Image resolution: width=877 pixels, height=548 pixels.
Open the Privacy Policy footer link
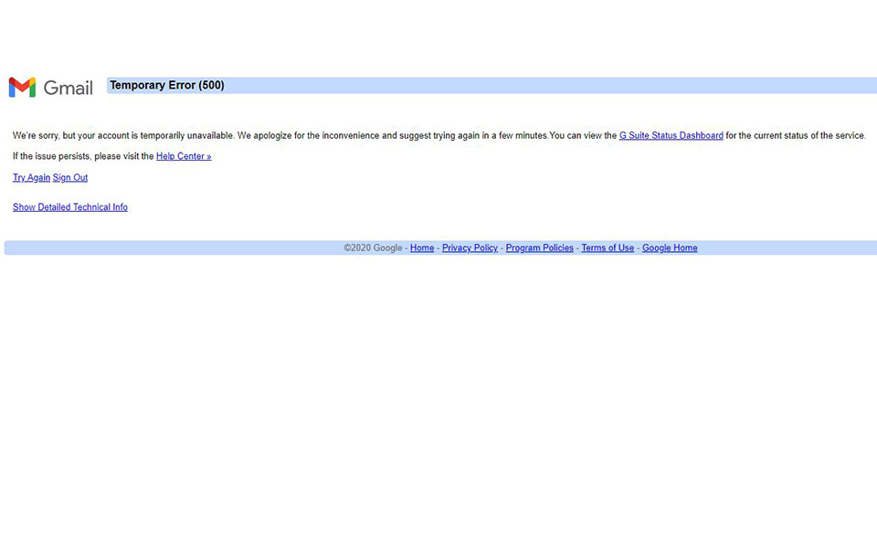(x=470, y=248)
